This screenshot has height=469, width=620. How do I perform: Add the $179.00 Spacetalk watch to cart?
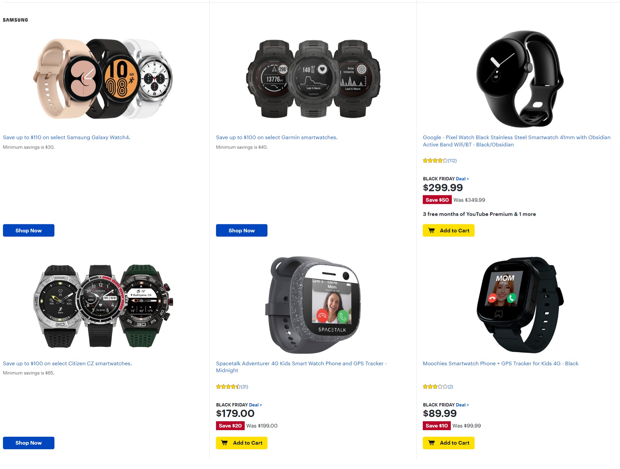pos(242,443)
